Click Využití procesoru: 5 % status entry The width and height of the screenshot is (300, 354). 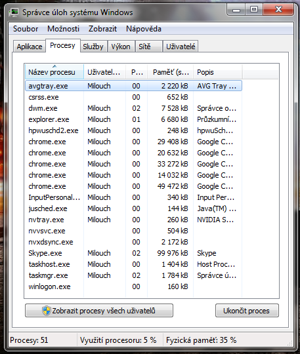118,340
